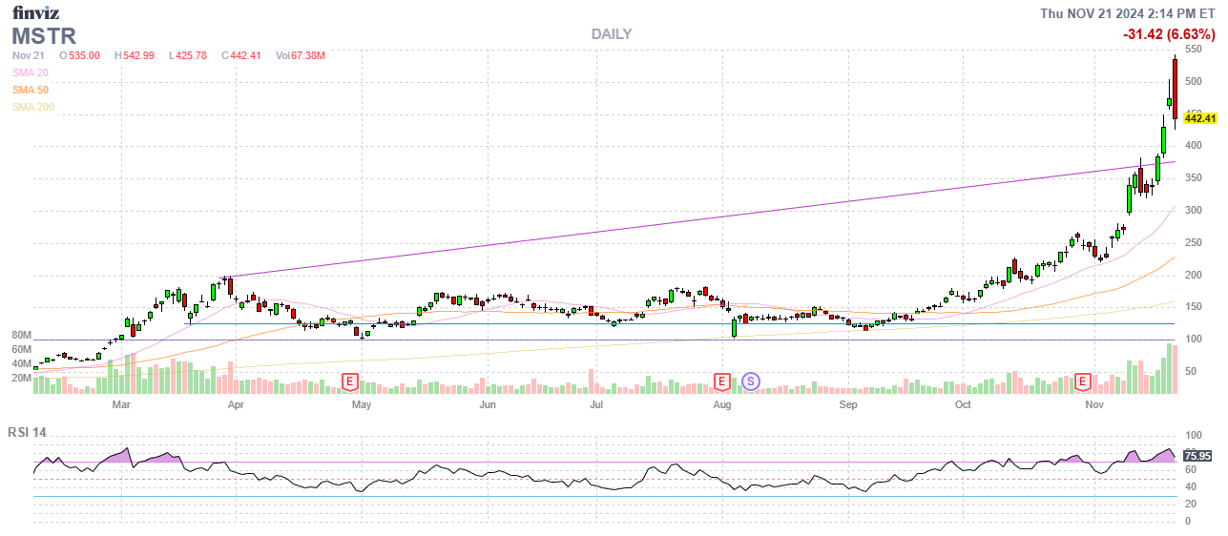The image size is (1228, 536).
Task: Click the Jul label on the time axis
Action: tap(596, 404)
